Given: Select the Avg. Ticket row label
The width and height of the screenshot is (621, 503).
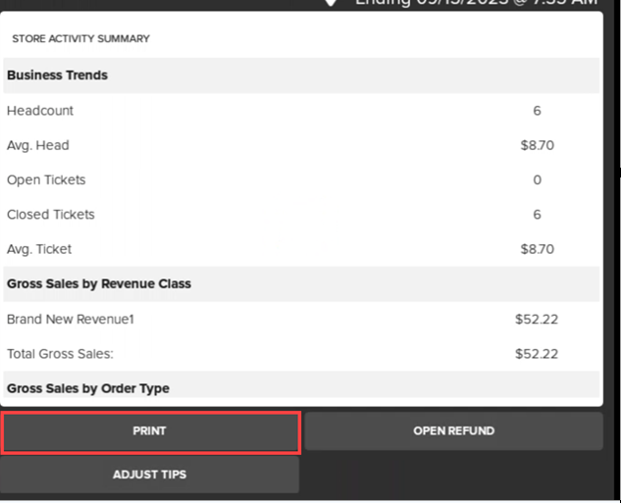Looking at the screenshot, I should pyautogui.click(x=39, y=249).
